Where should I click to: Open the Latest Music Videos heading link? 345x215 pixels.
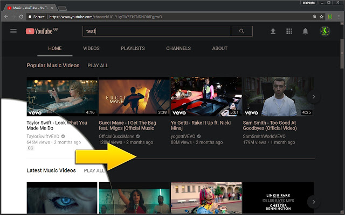pyautogui.click(x=51, y=170)
